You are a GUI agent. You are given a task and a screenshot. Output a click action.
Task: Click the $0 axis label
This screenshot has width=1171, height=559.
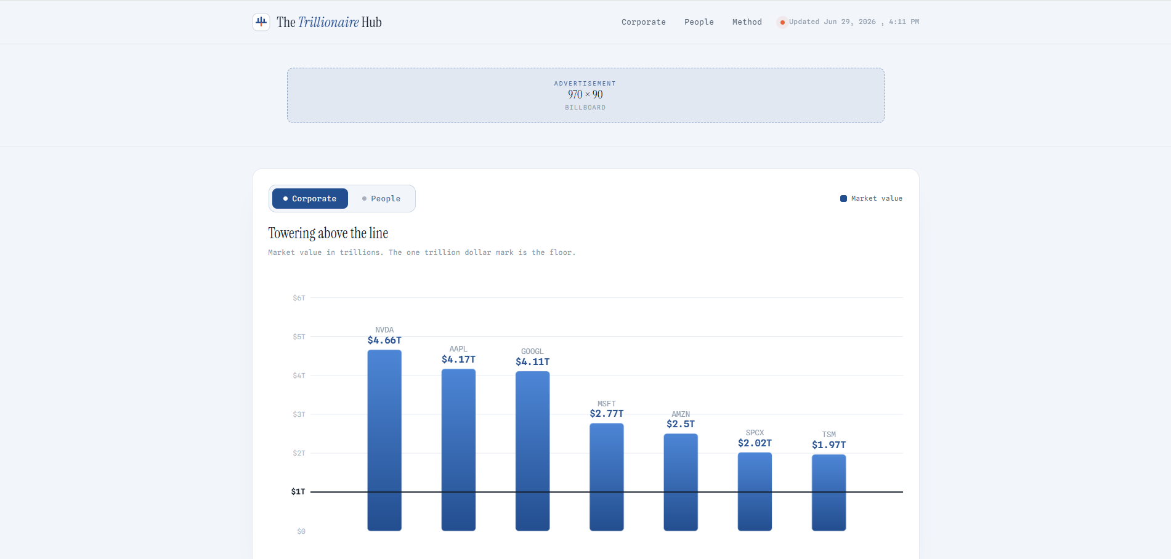[x=301, y=531]
